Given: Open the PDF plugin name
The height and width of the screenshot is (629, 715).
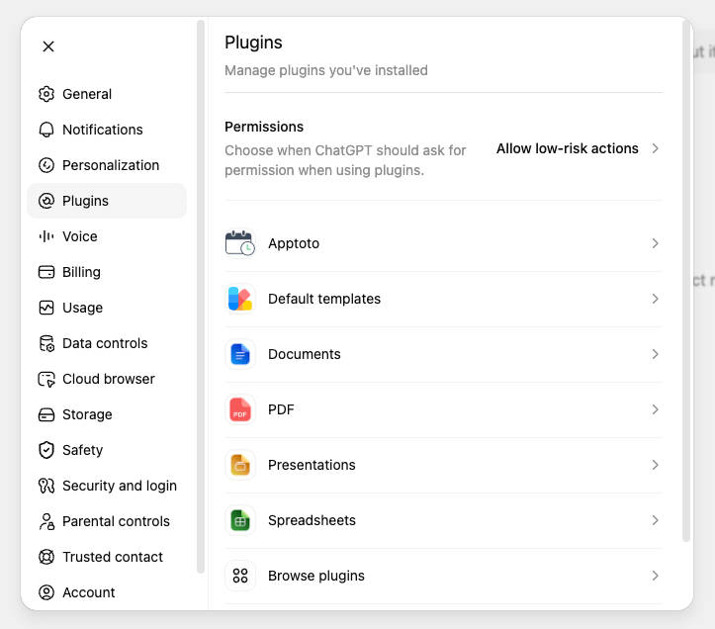Looking at the screenshot, I should (281, 409).
